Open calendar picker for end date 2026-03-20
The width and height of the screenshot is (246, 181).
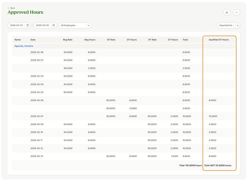[54, 26]
